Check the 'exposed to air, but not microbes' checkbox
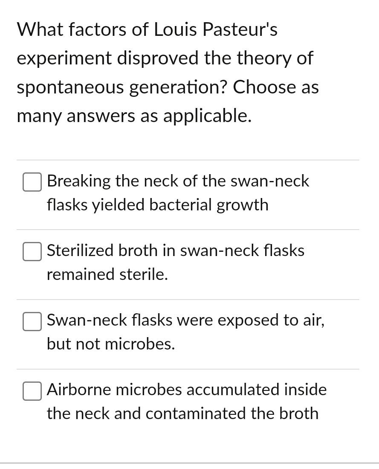 32,322
